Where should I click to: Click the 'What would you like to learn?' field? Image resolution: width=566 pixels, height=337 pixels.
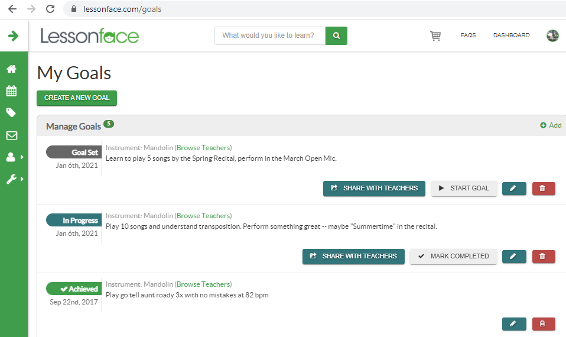270,35
